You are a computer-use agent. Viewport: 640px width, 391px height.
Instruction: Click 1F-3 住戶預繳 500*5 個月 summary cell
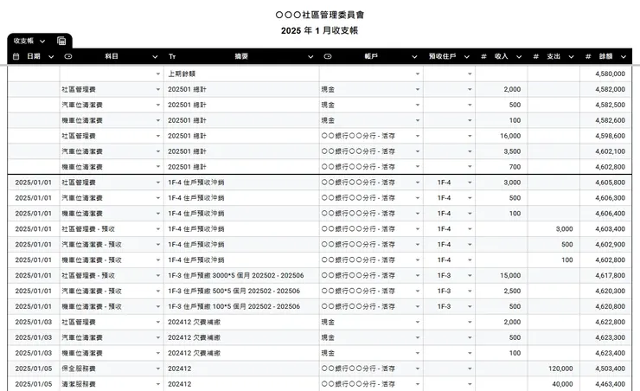coord(241,291)
